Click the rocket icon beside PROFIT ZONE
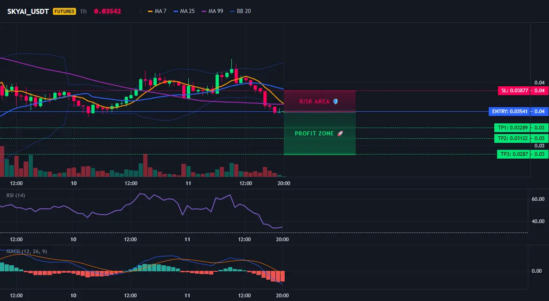 (340, 134)
